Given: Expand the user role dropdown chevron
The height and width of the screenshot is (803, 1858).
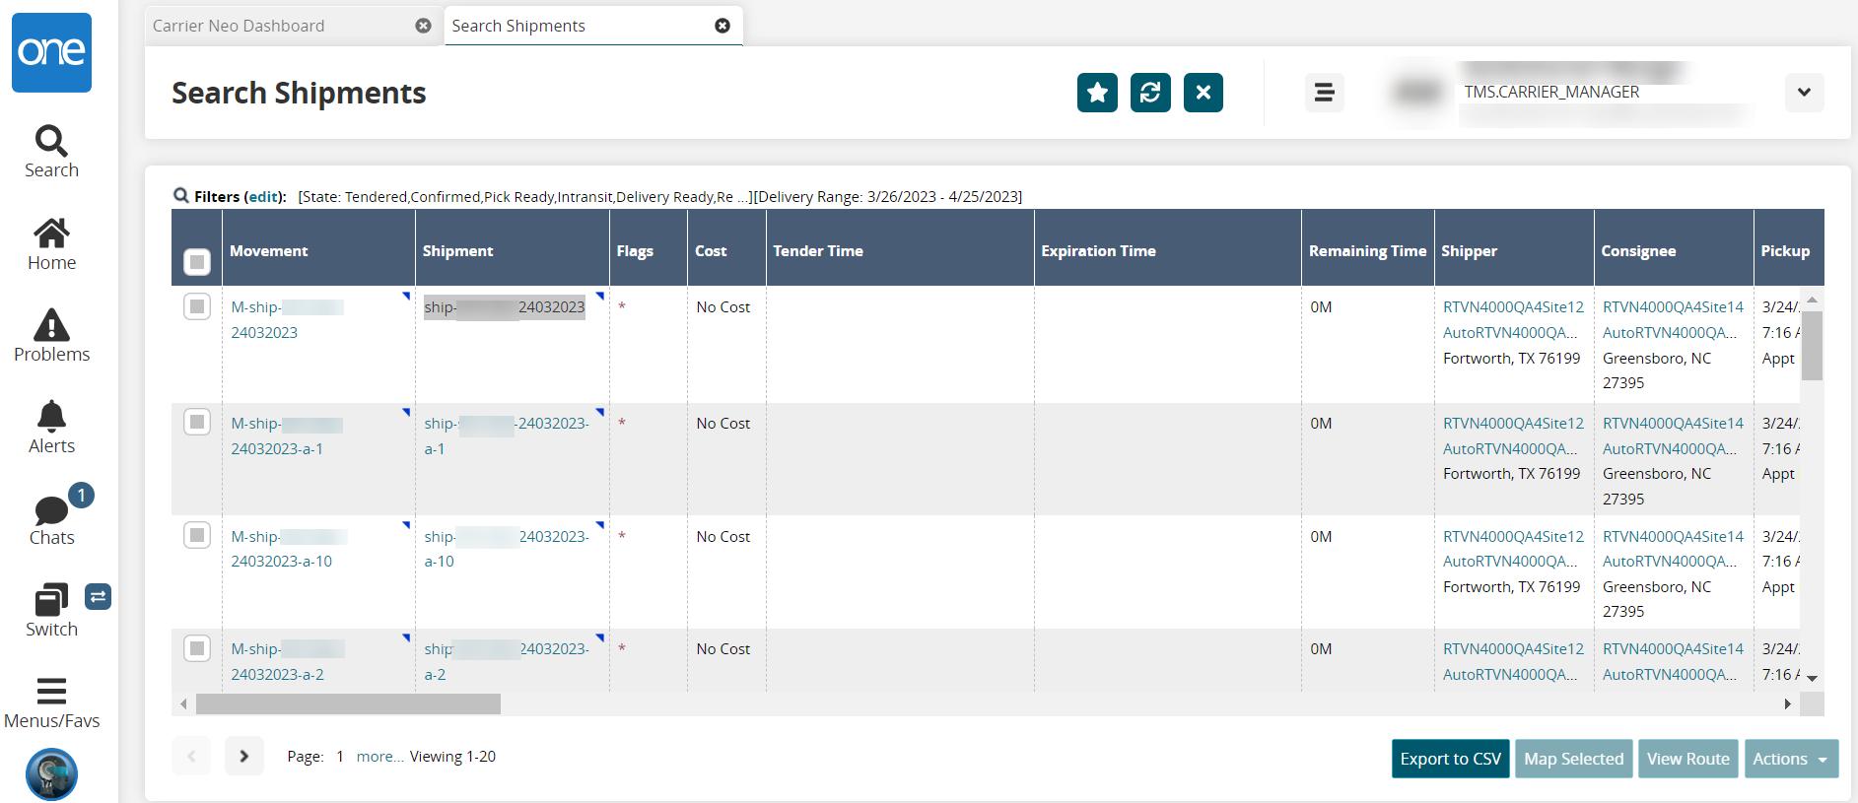Looking at the screenshot, I should pos(1804,93).
